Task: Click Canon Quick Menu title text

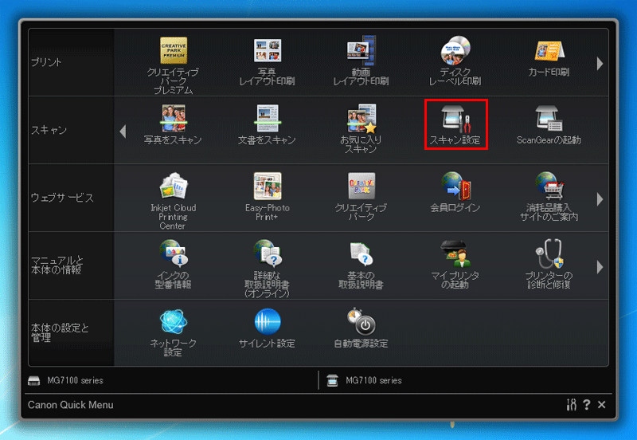Action: pyautogui.click(x=71, y=405)
